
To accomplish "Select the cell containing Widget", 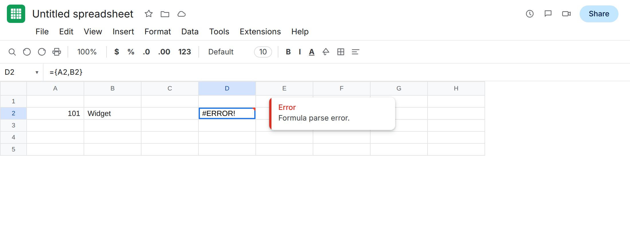I will 113,113.
